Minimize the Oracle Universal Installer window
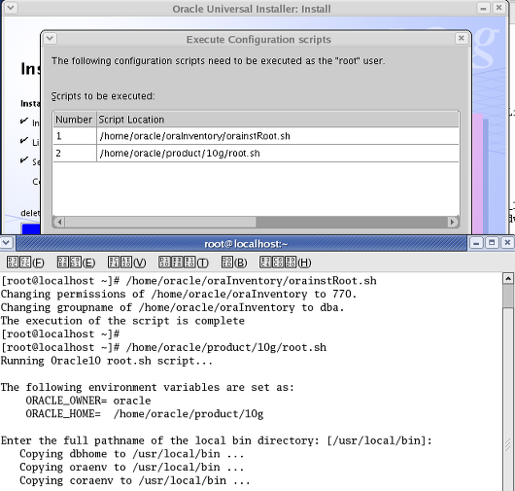Viewport: 515px width, 491px height. pos(483,8)
